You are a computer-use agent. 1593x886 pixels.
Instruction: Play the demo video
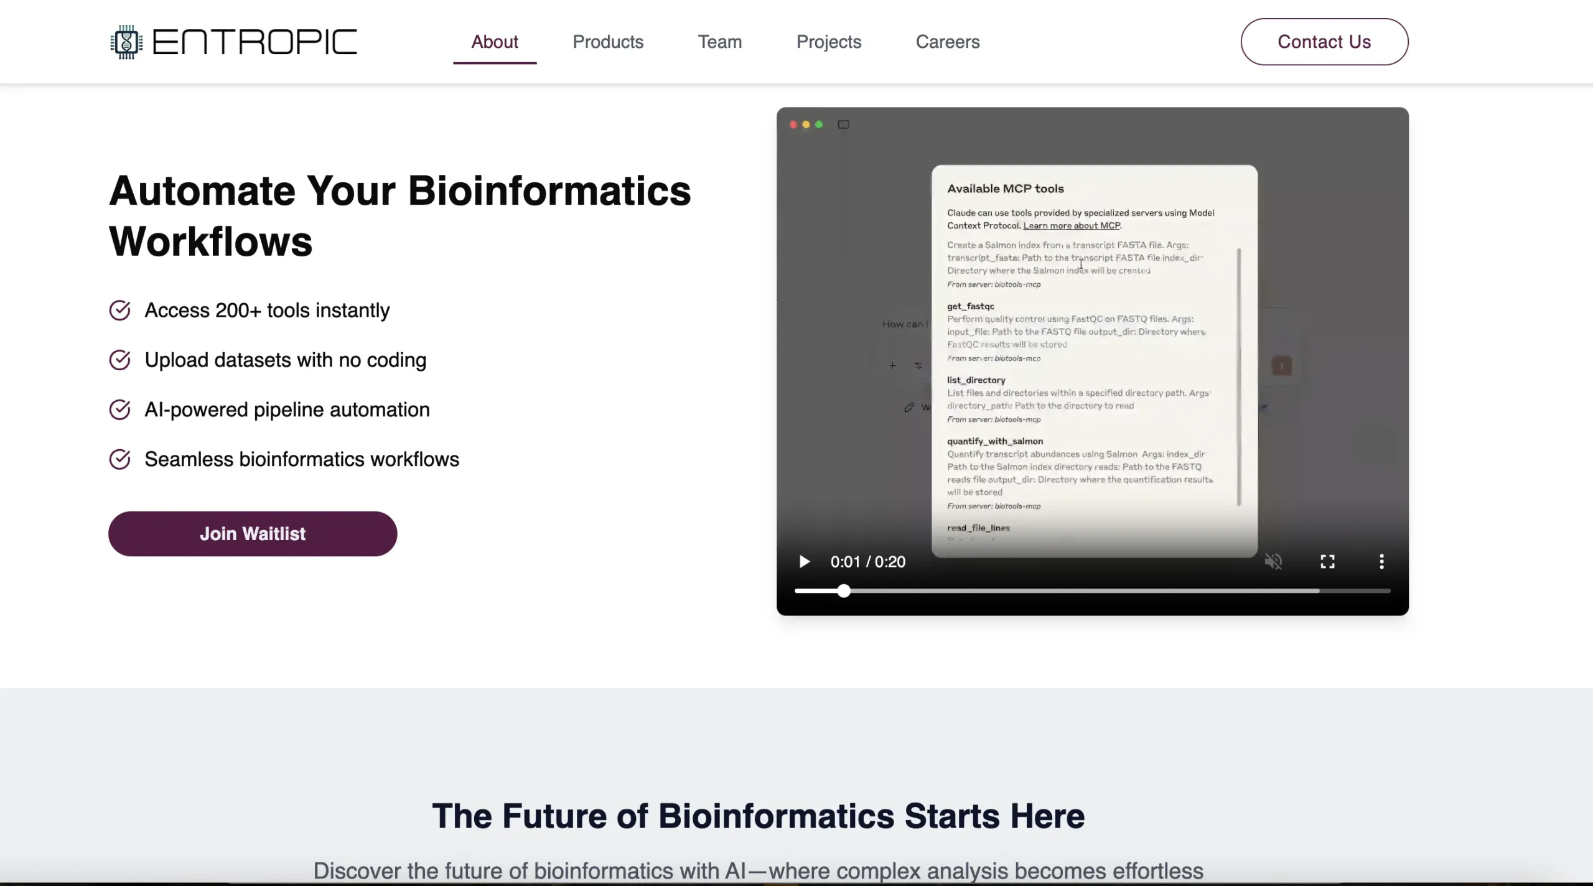(x=804, y=562)
